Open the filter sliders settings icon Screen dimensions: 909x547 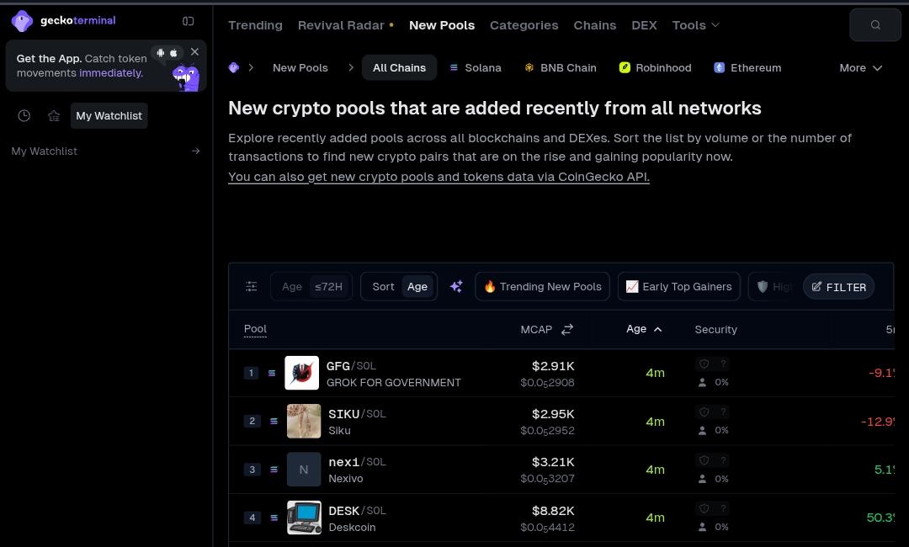click(x=251, y=286)
